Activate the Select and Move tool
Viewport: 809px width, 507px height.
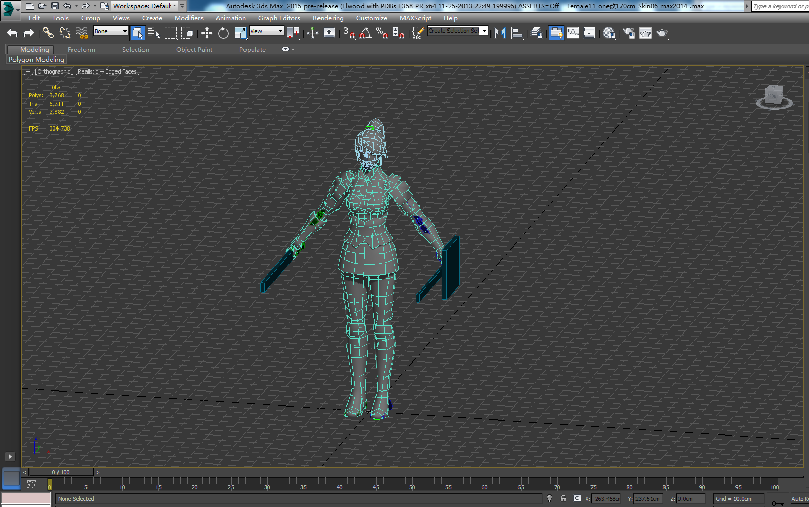[x=207, y=33]
